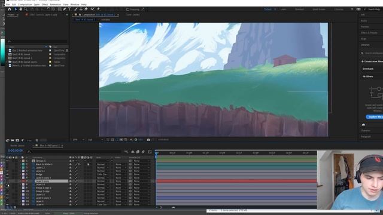
Task: Click the cloud sync icon in Libraries
Action: tap(363, 125)
